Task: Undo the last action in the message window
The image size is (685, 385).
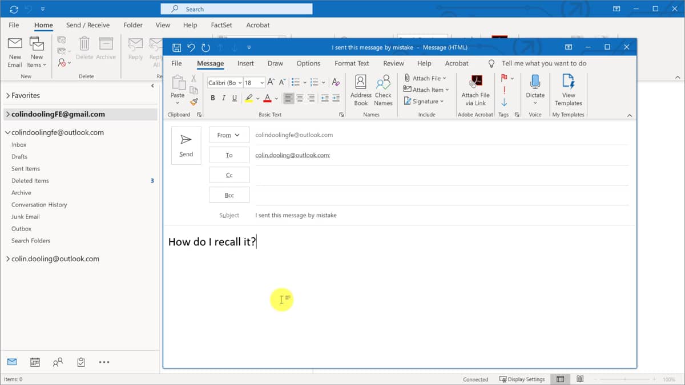Action: click(191, 47)
